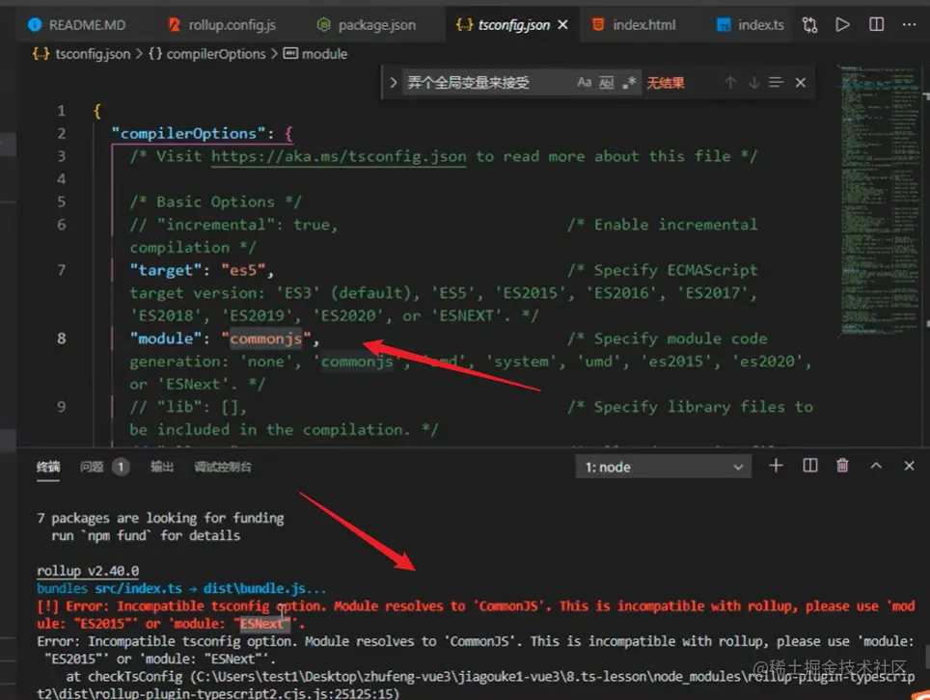Click the "compilerOptions" key

click(x=189, y=133)
